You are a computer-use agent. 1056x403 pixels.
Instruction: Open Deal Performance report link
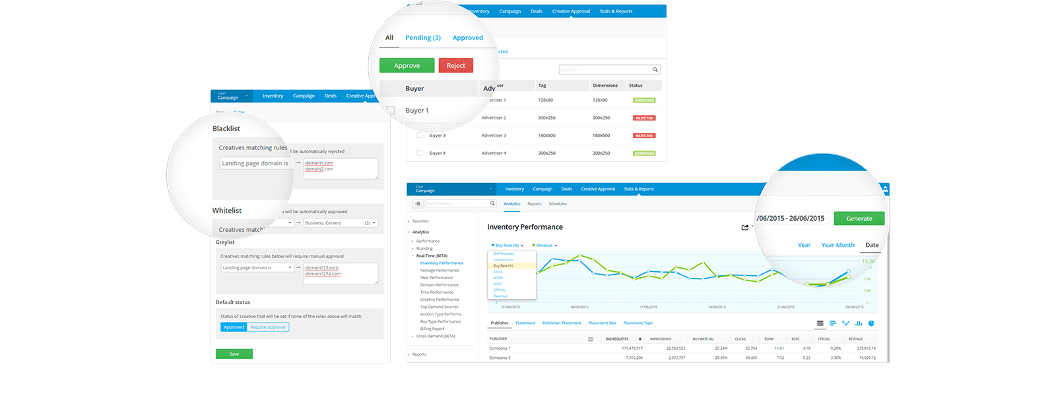(x=437, y=278)
